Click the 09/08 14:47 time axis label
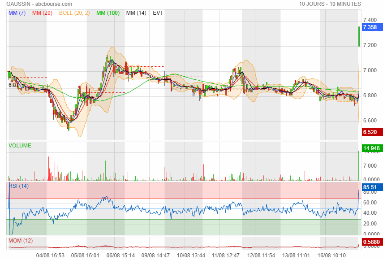 [155, 256]
